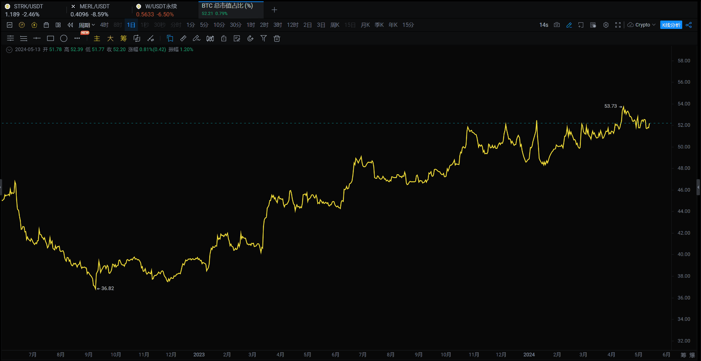Open the yellow compass indicator icon

(22, 25)
